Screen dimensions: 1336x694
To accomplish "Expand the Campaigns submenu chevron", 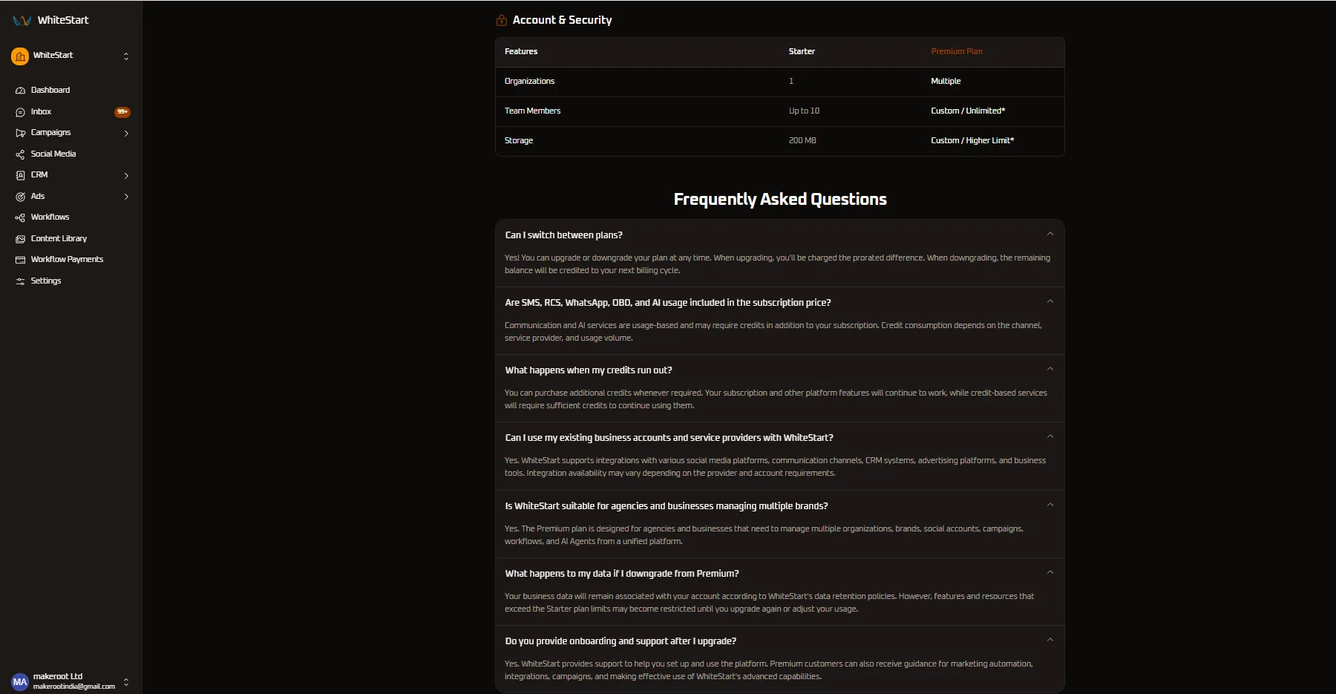I will (x=126, y=134).
